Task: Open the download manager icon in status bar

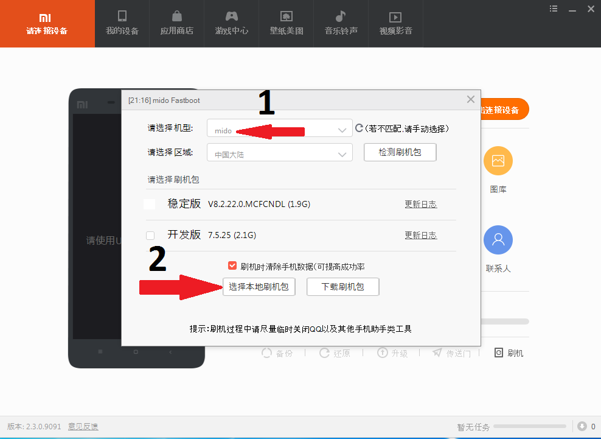Action: [x=582, y=426]
